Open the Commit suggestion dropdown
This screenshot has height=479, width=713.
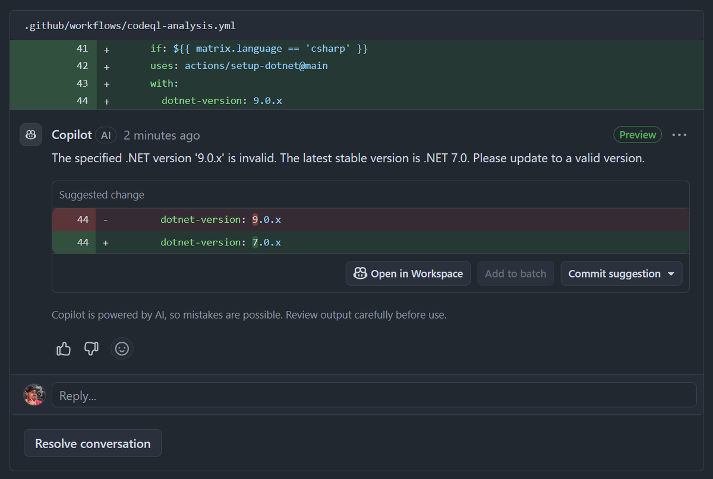click(x=621, y=273)
